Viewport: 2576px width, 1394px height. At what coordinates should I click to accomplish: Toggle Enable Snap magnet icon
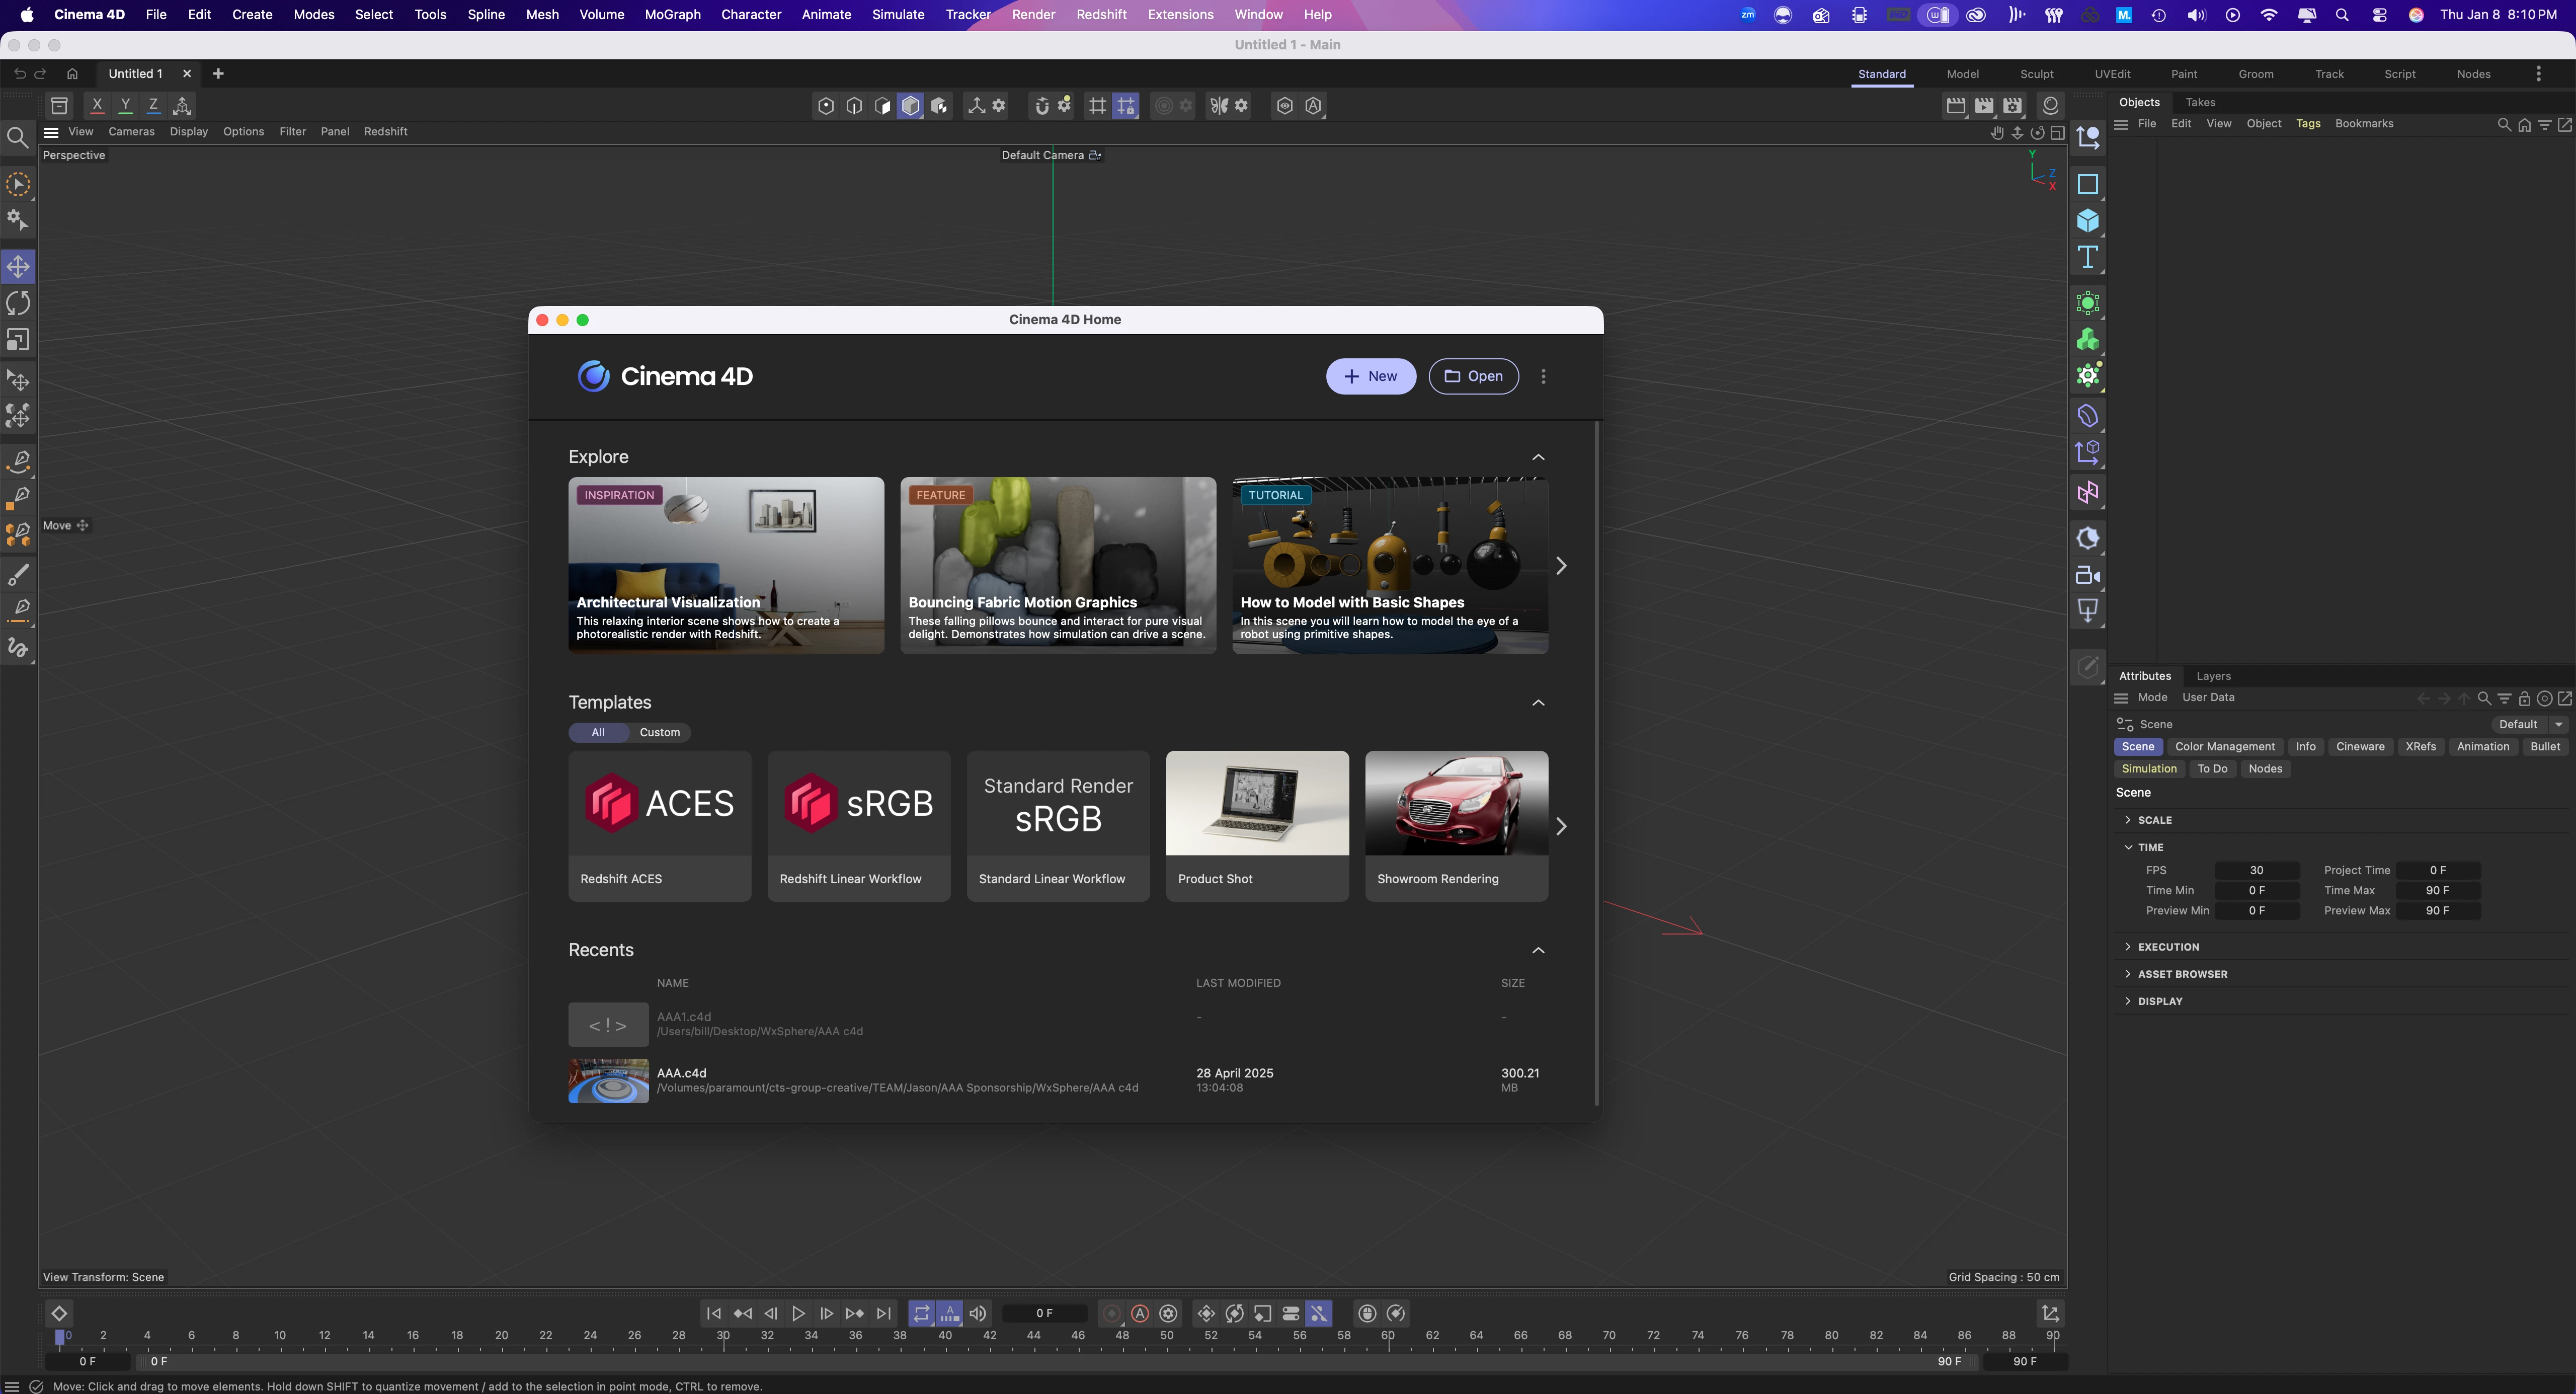(1041, 105)
